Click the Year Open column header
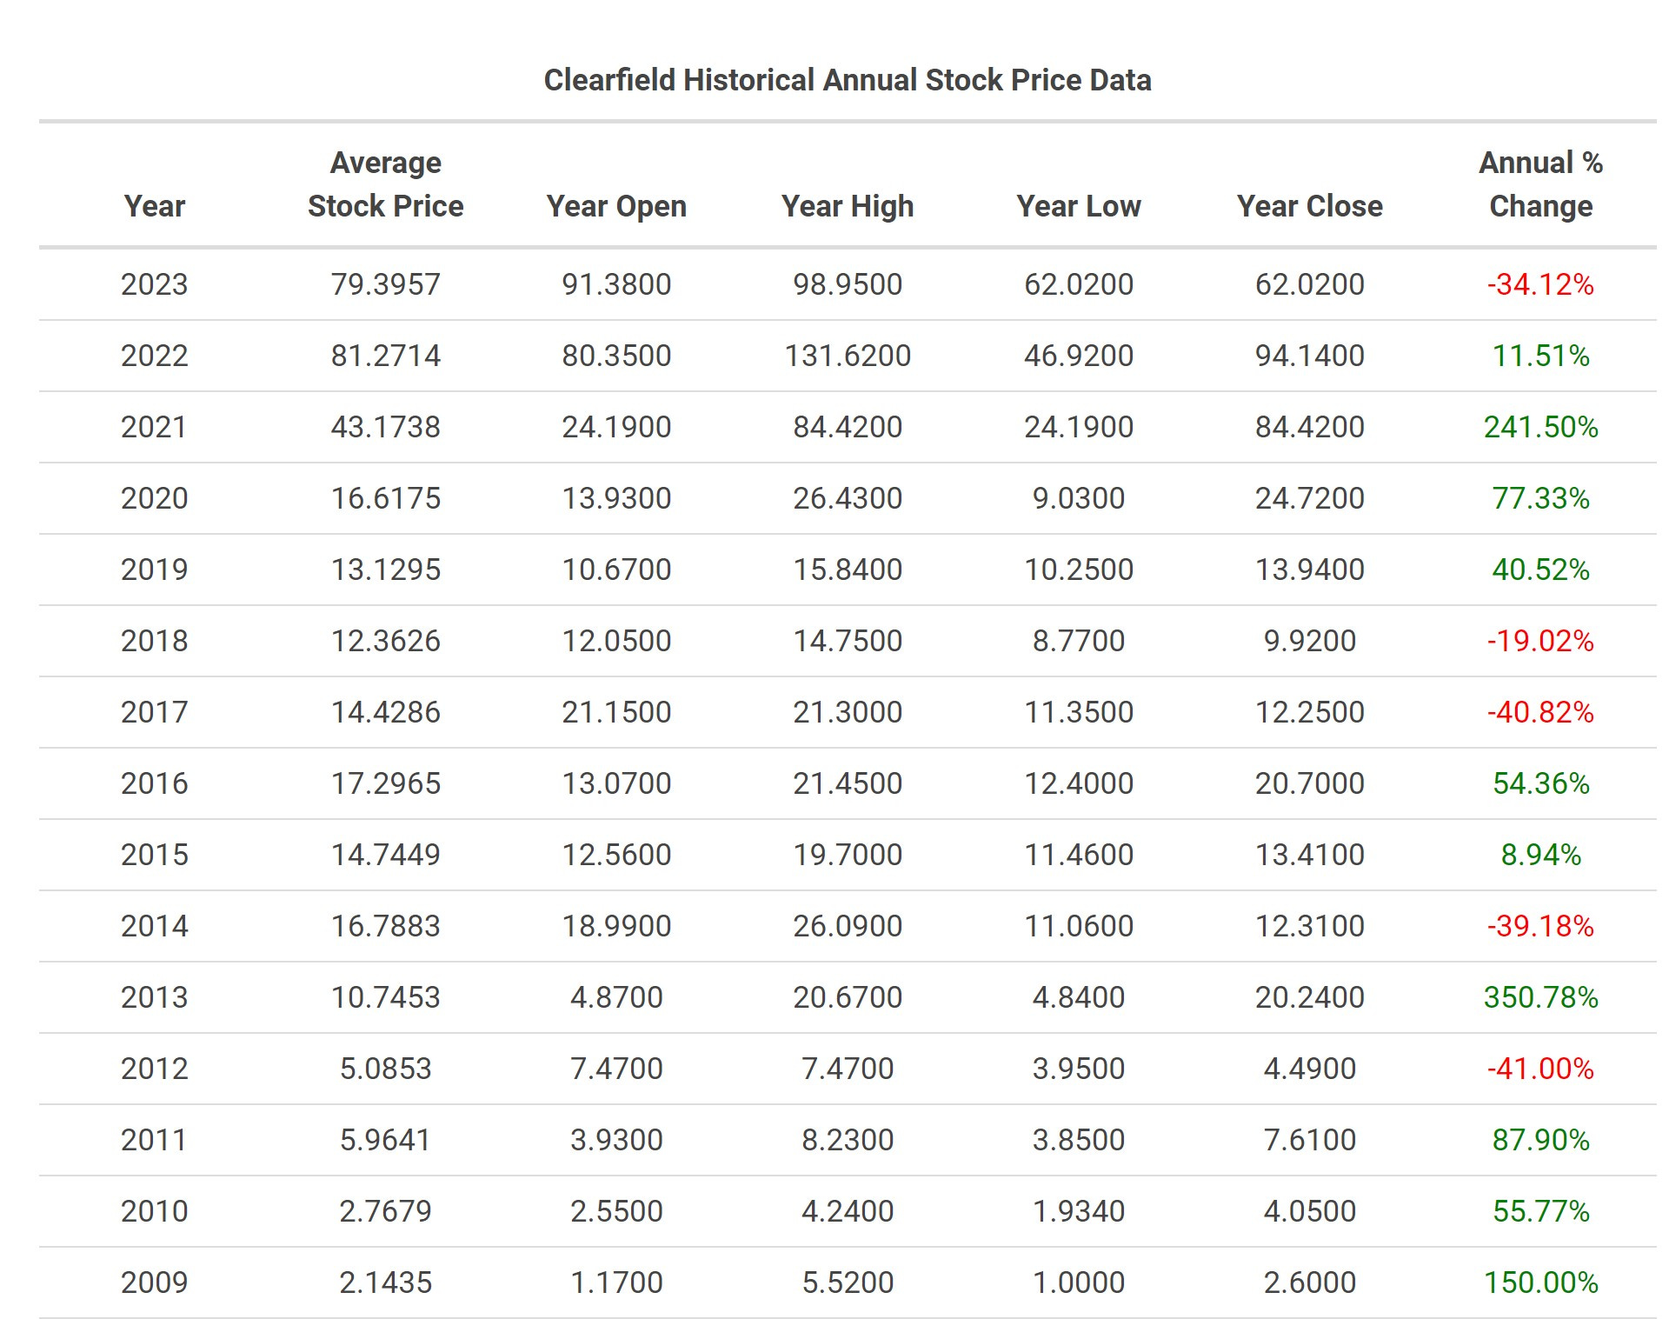Screen dimensions: 1669x1319 (616, 206)
